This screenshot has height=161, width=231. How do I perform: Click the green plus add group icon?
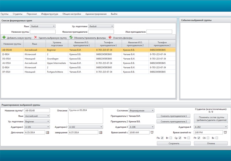pyautogui.click(x=4, y=37)
